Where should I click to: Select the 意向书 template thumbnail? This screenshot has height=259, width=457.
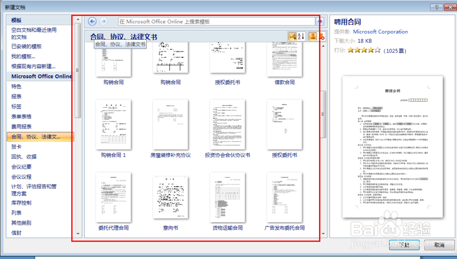pyautogui.click(x=170, y=197)
